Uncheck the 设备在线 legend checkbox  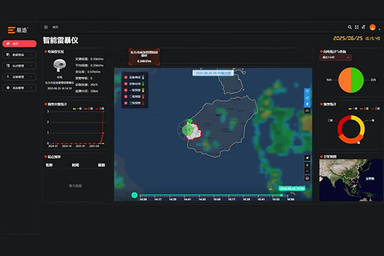(125, 84)
